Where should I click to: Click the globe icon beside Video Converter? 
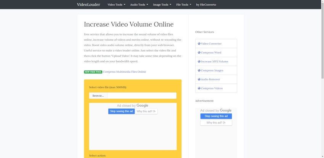click(199, 43)
